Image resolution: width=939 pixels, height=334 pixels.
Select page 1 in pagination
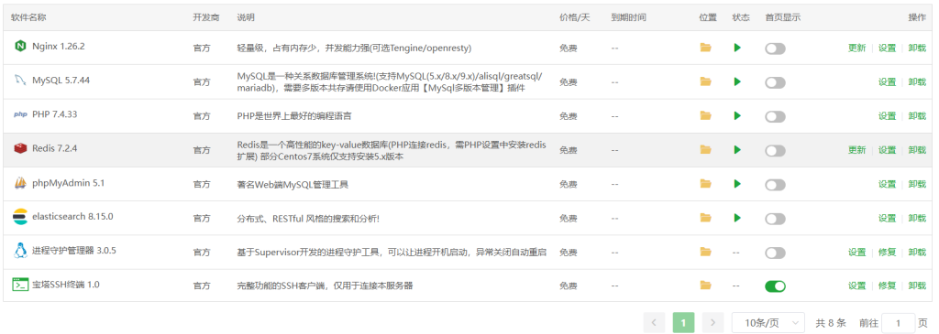(683, 323)
